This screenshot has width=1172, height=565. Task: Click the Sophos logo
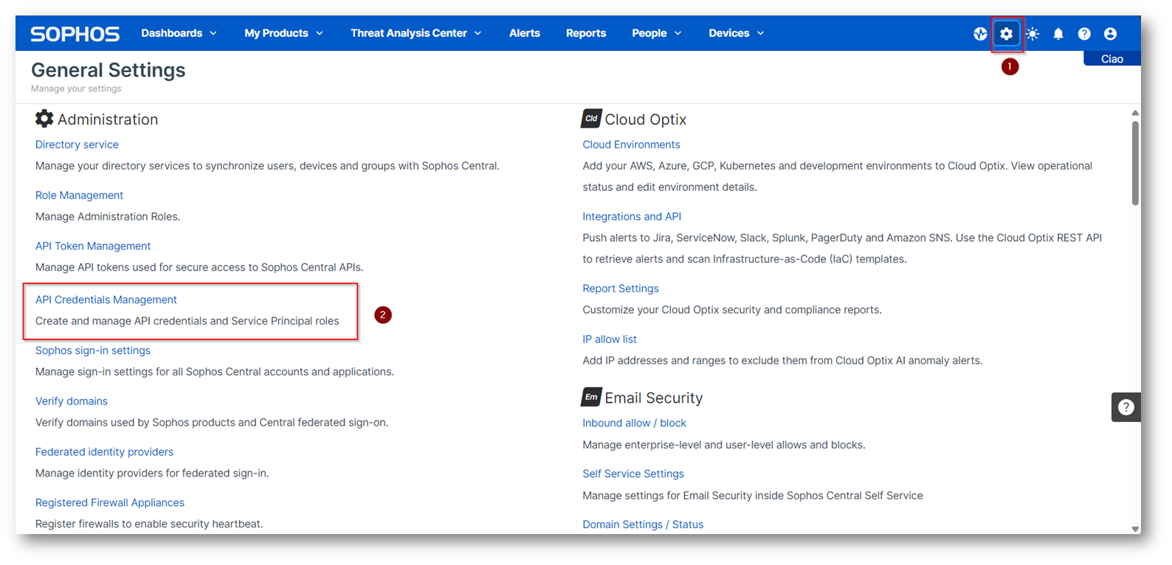coord(75,34)
